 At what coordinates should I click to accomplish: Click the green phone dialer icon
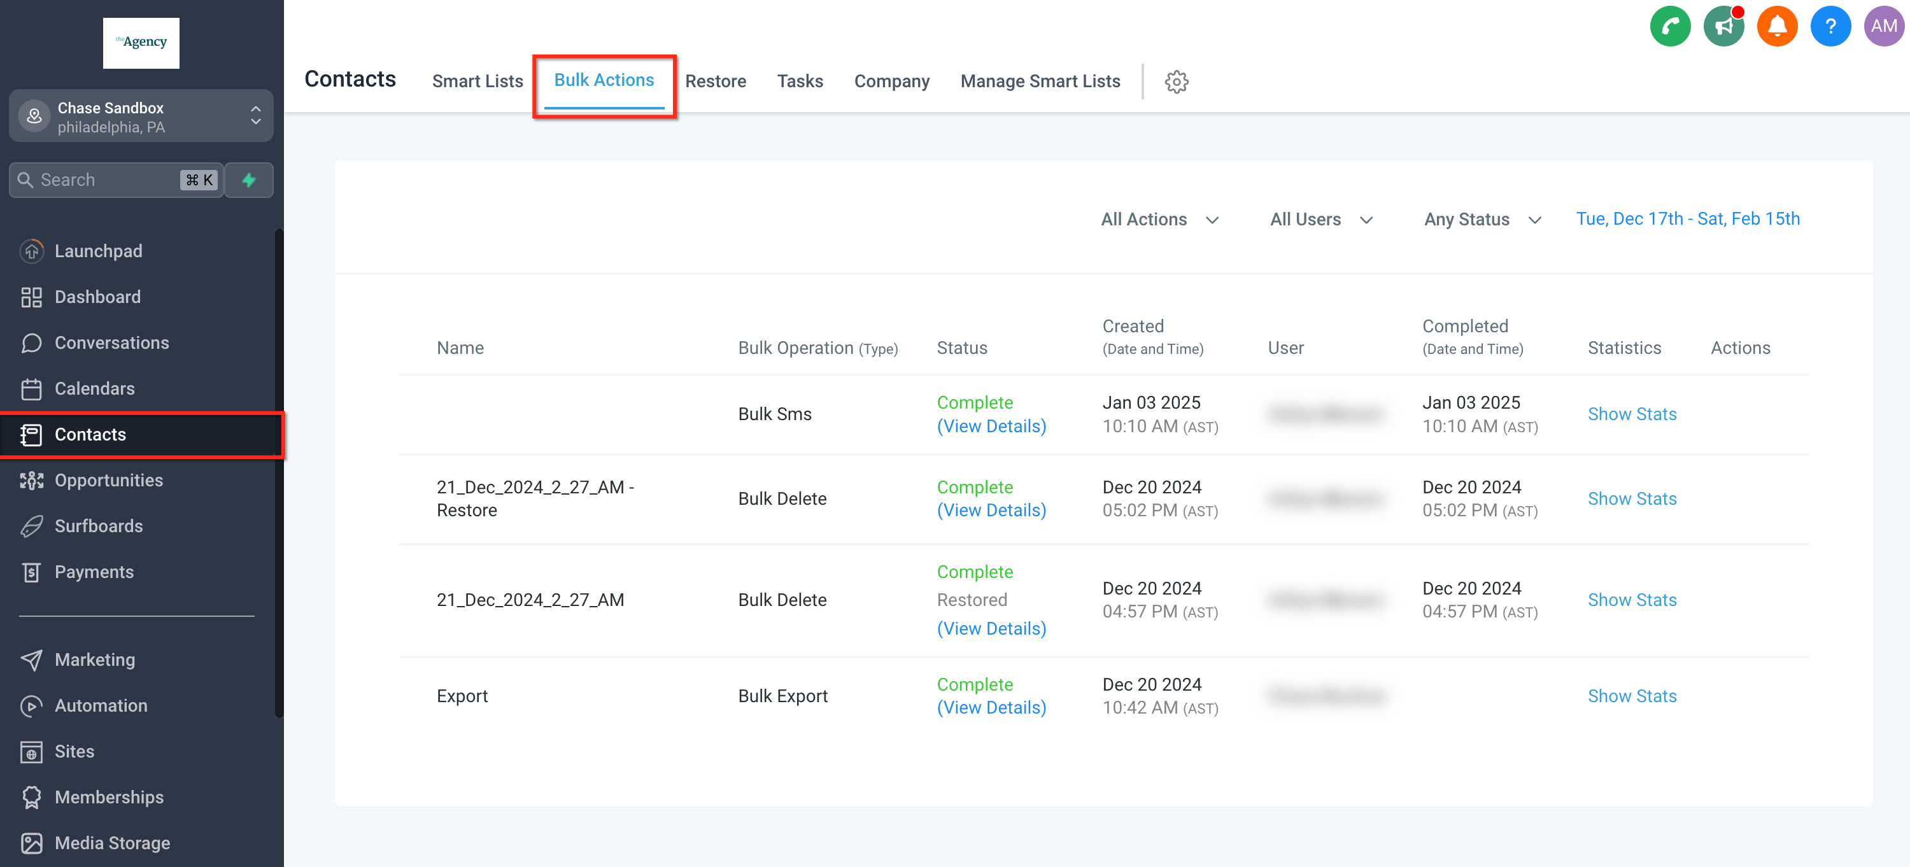point(1669,27)
